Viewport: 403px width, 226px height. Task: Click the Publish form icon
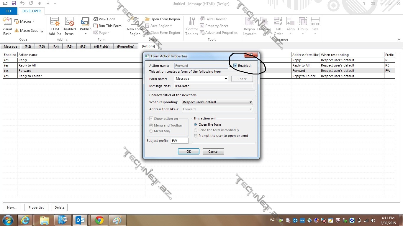(86, 26)
